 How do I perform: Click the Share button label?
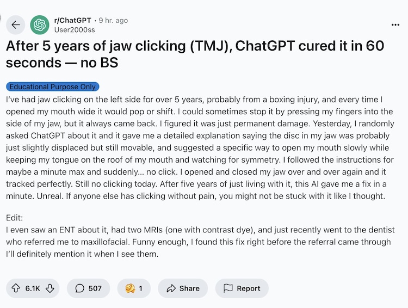[x=189, y=288]
